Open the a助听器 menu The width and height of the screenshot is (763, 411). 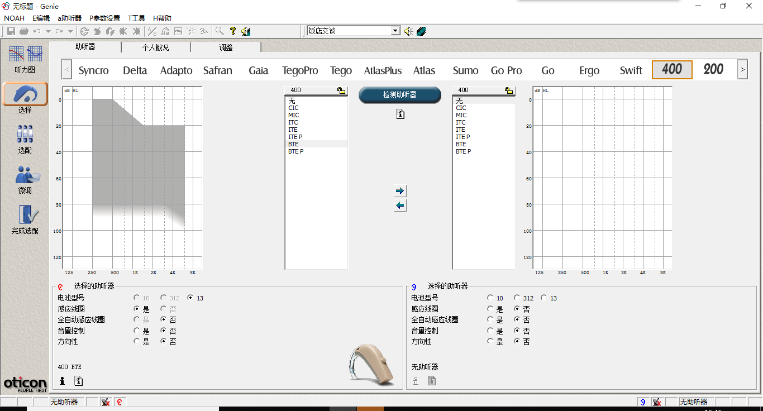pyautogui.click(x=69, y=18)
